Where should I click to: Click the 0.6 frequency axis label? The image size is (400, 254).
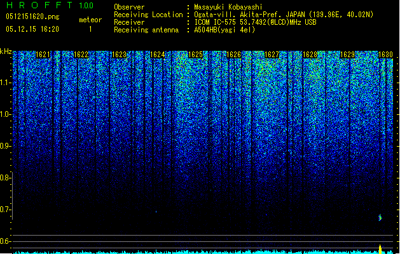click(x=5, y=241)
